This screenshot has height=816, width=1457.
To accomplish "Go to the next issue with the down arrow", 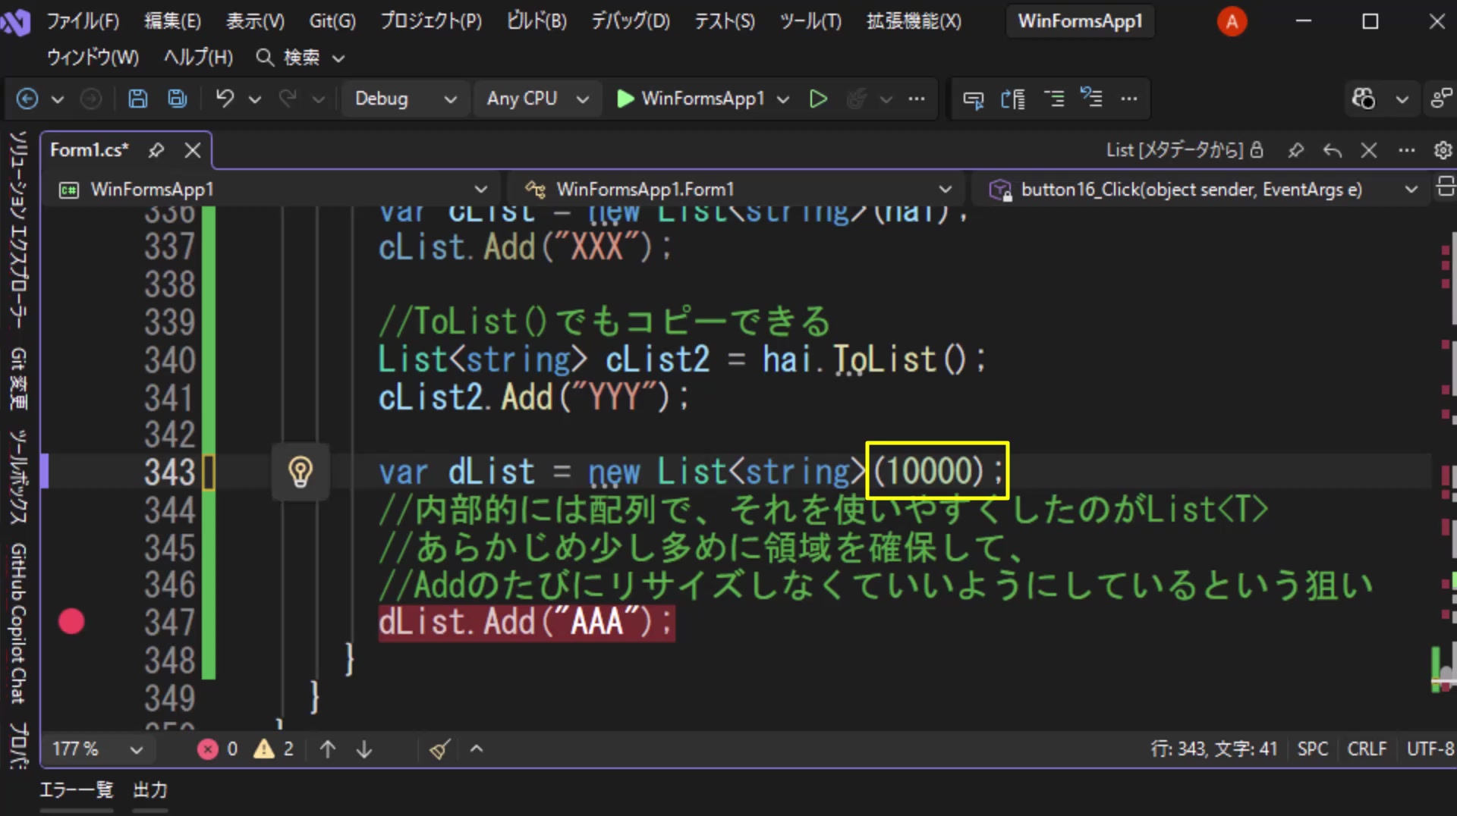I will coord(364,749).
